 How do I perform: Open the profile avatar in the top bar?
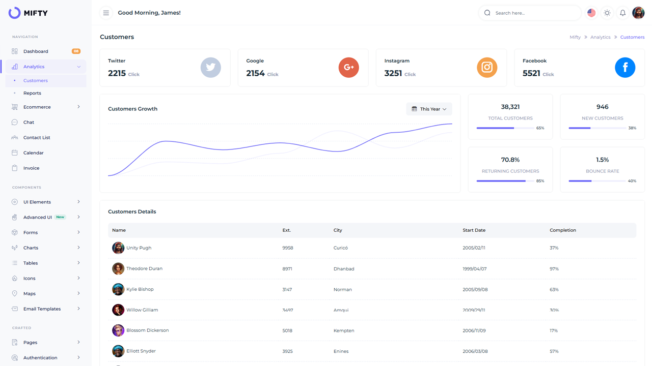638,13
